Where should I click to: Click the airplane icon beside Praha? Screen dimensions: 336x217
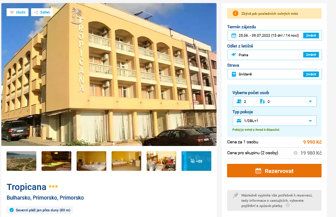tap(234, 55)
